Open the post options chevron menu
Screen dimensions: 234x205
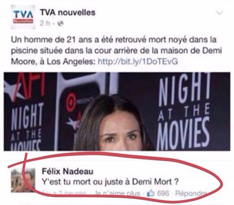tap(220, 13)
